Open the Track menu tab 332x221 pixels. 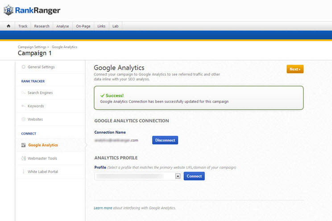(23, 26)
